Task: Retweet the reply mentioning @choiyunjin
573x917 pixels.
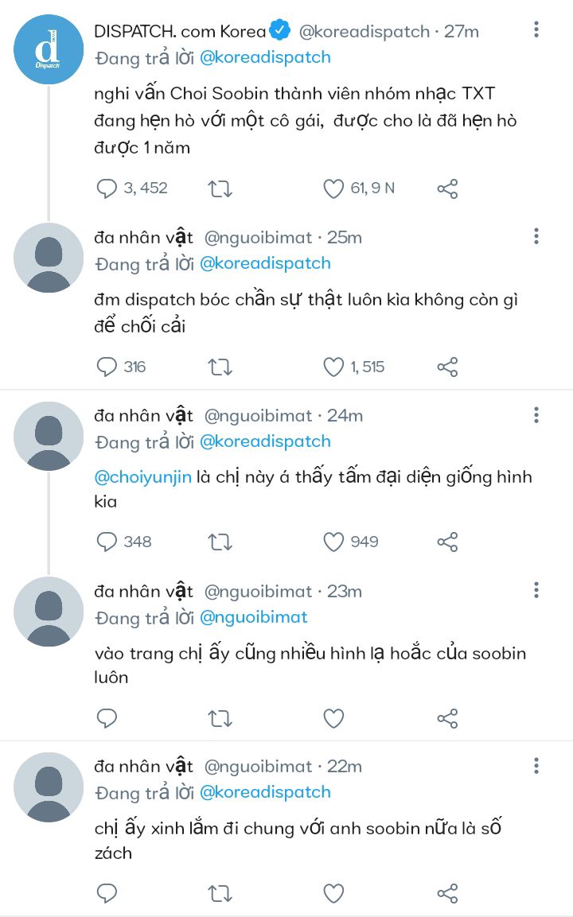Action: pos(220,542)
